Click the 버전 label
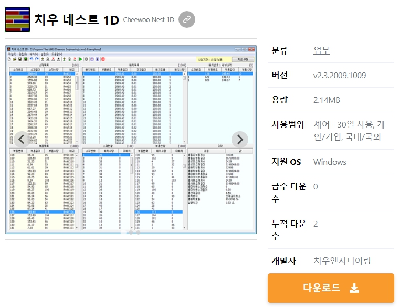Image resolution: width=399 pixels, height=307 pixels. [x=280, y=75]
